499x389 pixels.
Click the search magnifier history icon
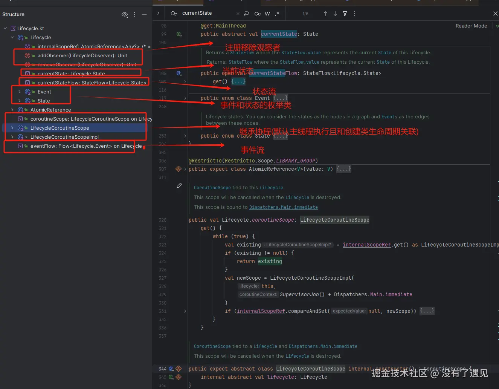point(174,14)
